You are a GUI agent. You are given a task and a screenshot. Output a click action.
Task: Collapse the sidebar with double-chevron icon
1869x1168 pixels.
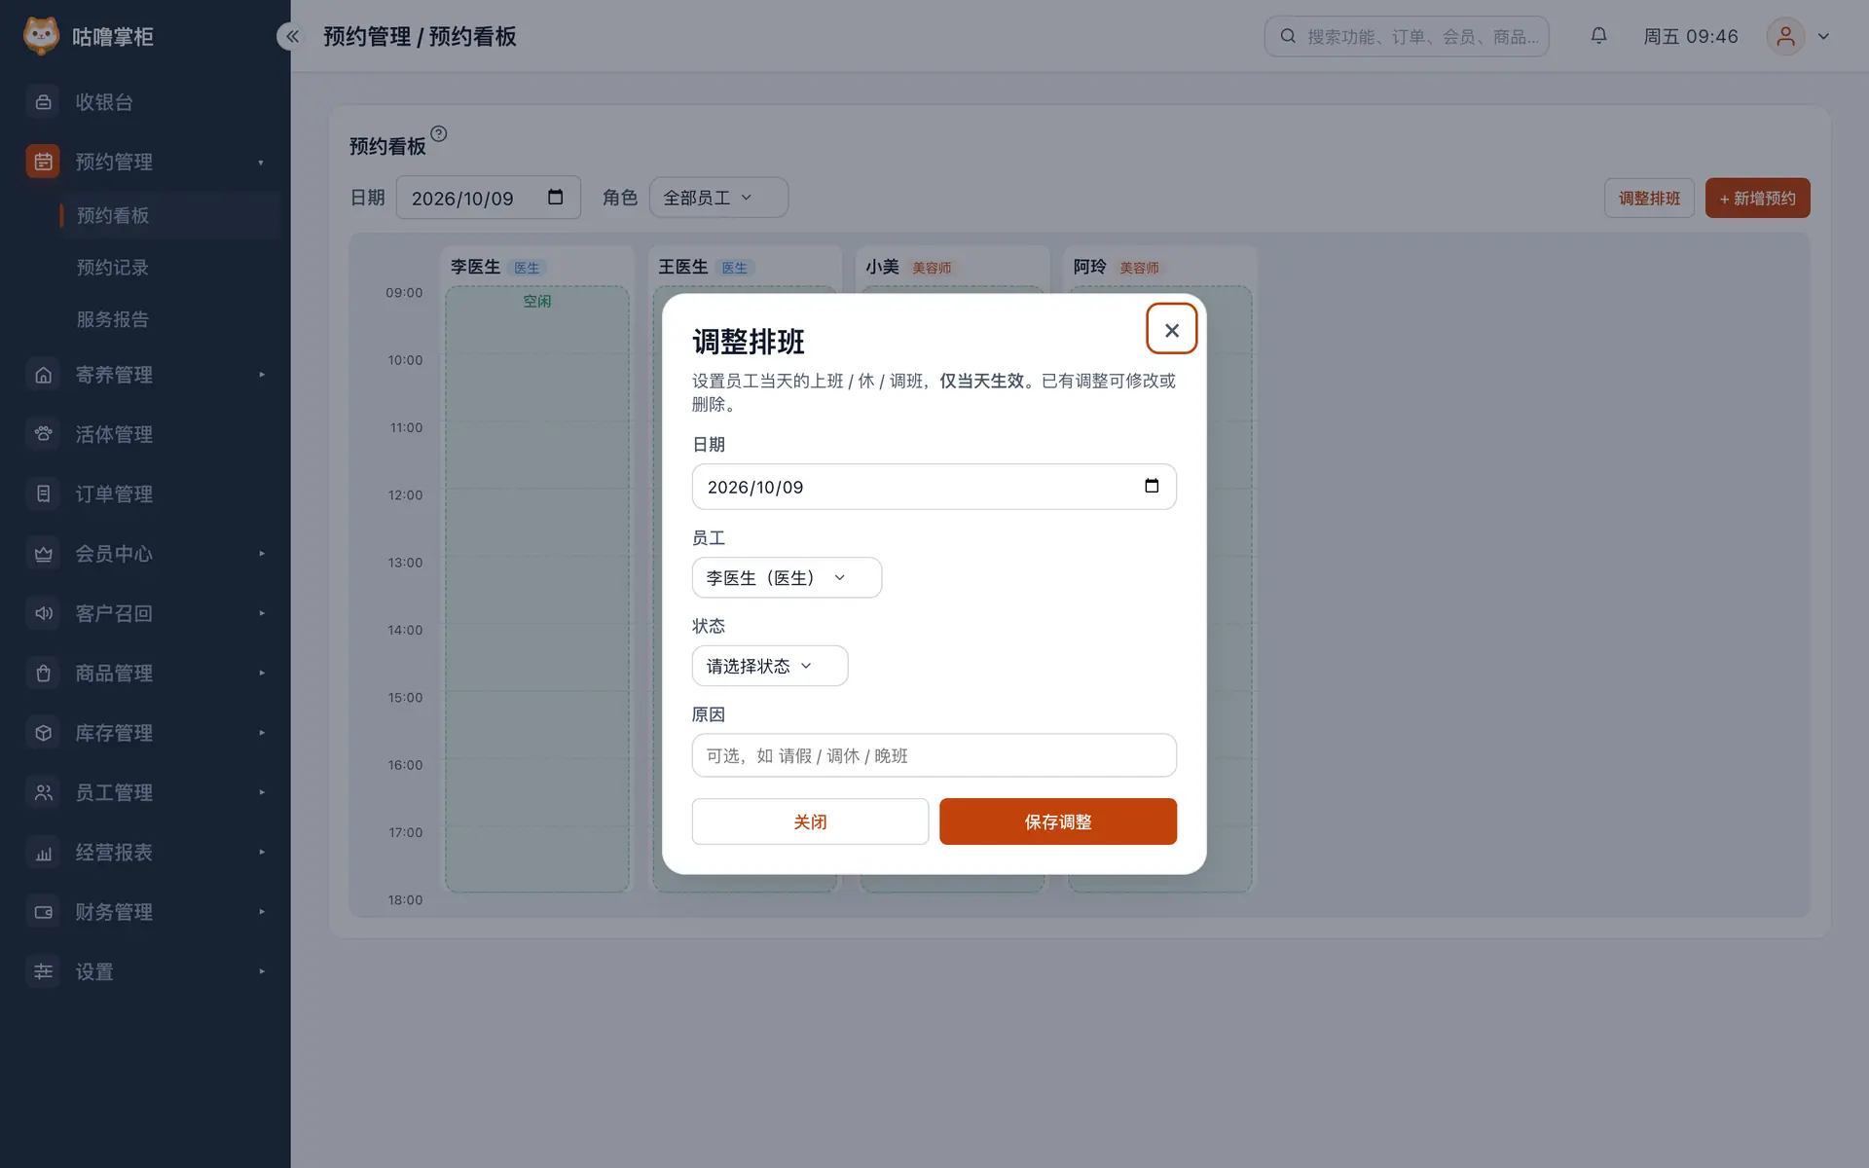click(x=292, y=36)
